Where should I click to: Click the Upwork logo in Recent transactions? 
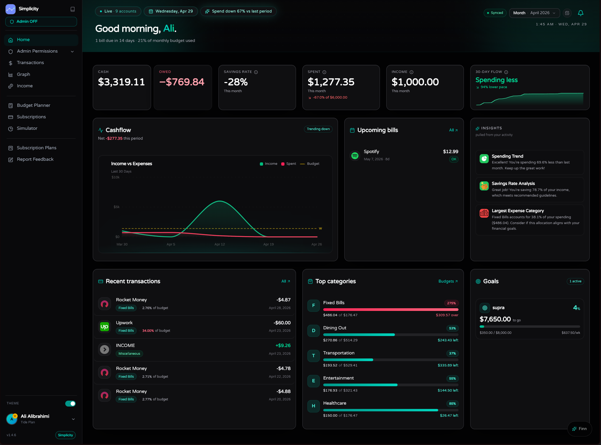coord(104,327)
